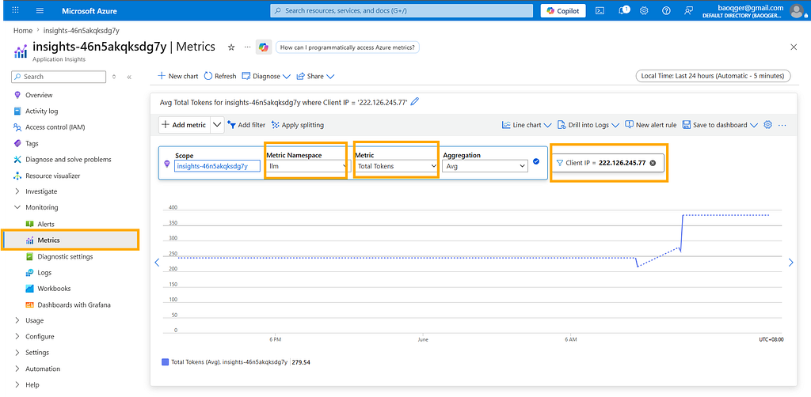Click the sidebar expand/collapse diamond icon

pos(114,77)
